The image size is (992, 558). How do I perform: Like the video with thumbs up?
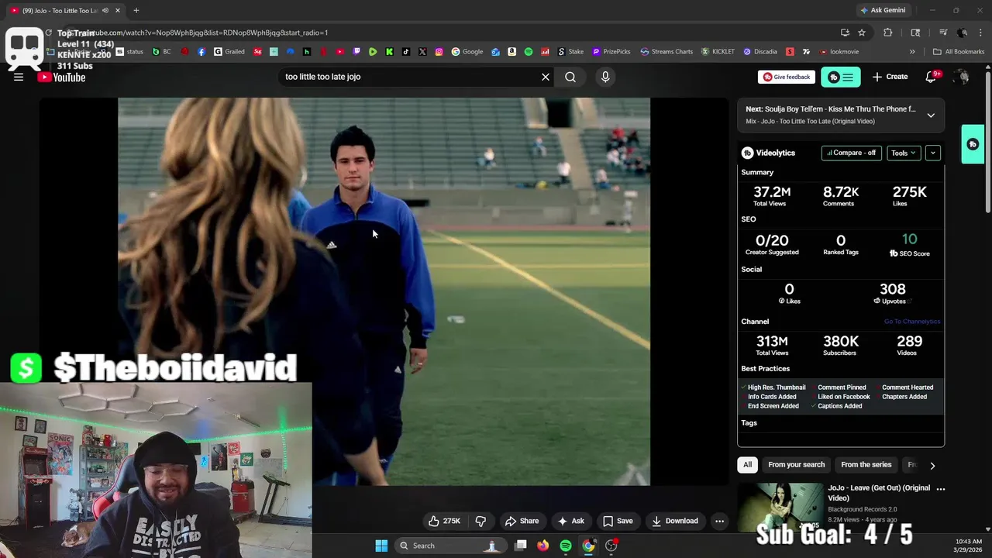445,521
